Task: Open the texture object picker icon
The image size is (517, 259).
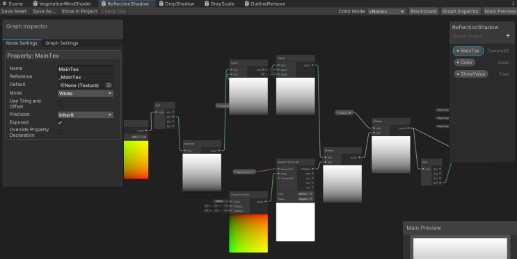Action: click(x=109, y=85)
